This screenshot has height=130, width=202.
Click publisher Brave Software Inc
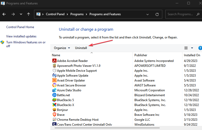pyautogui.click(x=147, y=115)
